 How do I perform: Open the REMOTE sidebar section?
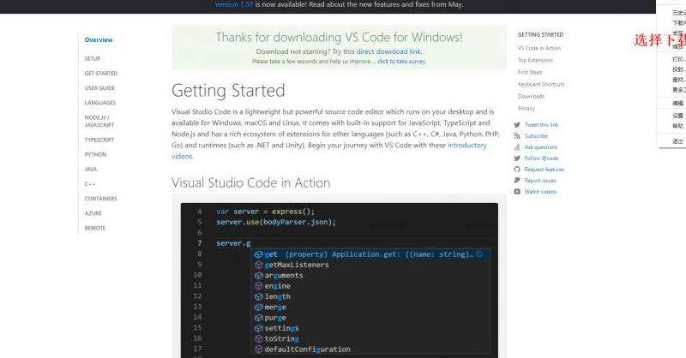[x=95, y=228]
